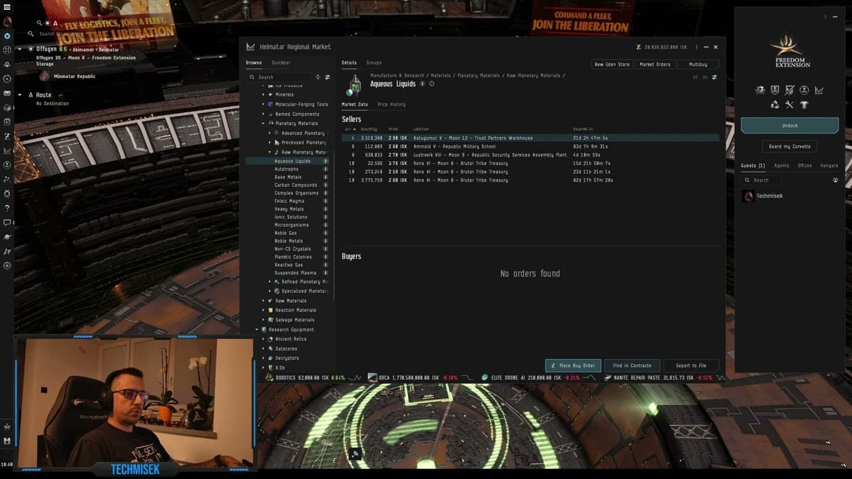The image size is (852, 479).
Task: Select the Lustrevik VIII sell order row
Action: coord(531,155)
